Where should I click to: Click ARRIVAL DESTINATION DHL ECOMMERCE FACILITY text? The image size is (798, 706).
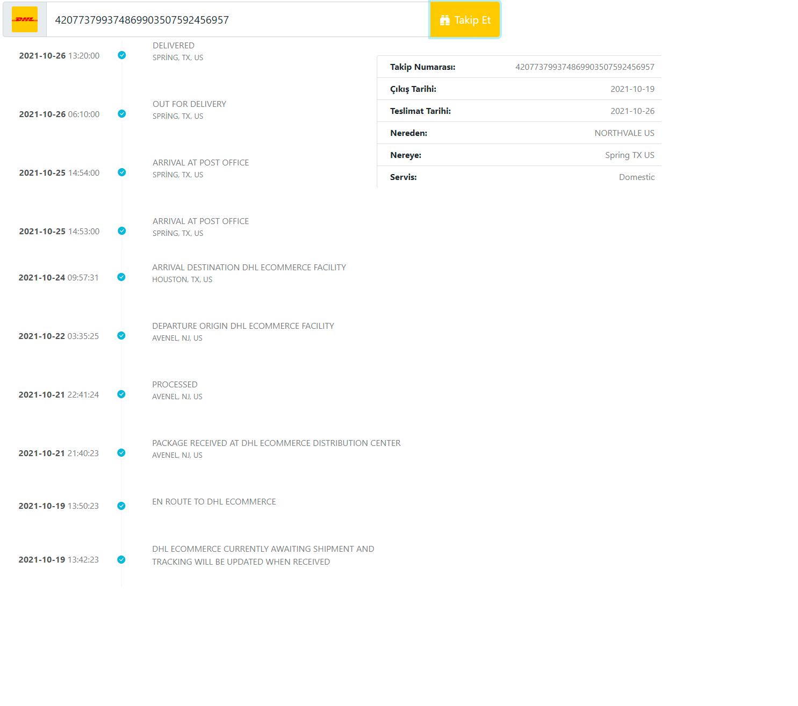pyautogui.click(x=249, y=268)
